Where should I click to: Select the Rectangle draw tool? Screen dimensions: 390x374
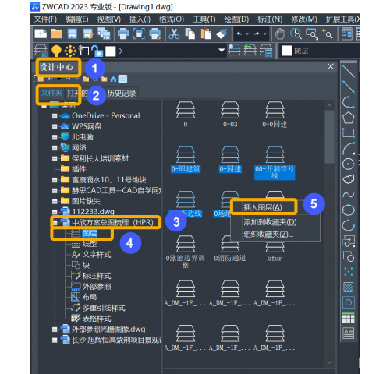349,132
